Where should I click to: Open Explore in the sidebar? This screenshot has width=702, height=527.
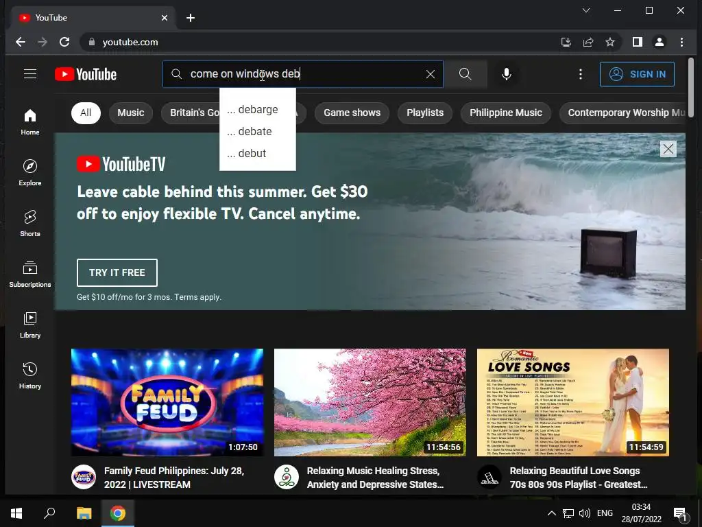[30, 172]
